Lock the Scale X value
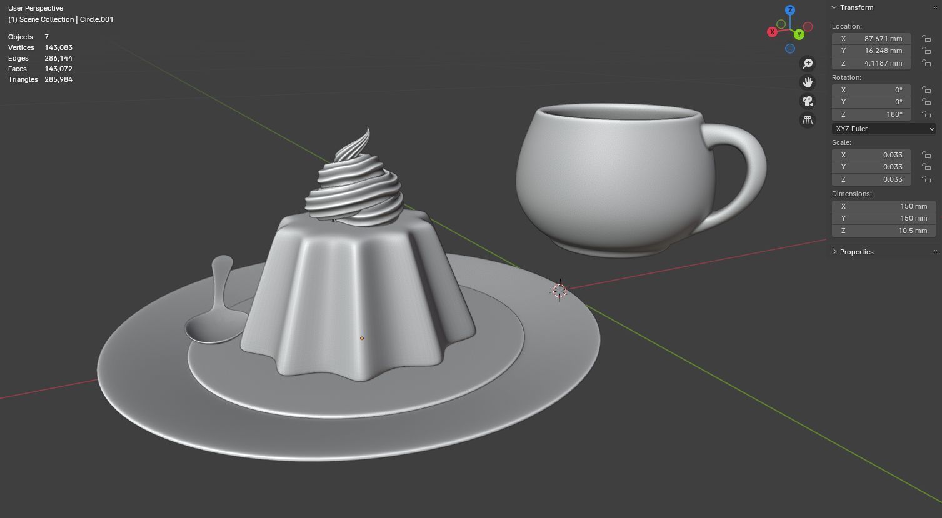This screenshot has width=942, height=518. pos(926,155)
